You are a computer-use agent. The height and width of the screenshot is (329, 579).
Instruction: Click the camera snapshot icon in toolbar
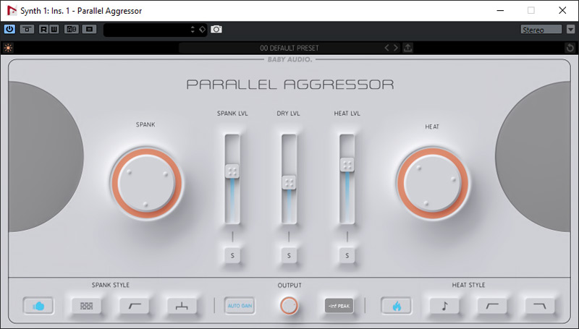tap(216, 30)
